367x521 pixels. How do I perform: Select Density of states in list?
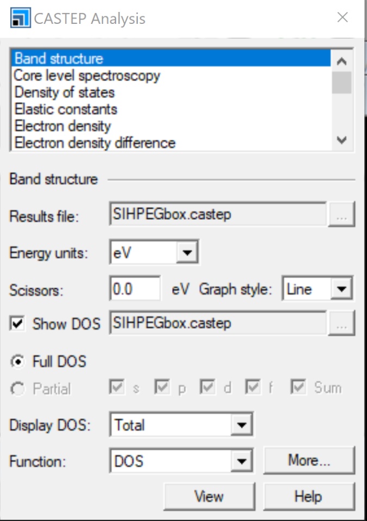coord(65,92)
